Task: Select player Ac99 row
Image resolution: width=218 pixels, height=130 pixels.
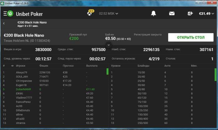Action: (x=54, y=106)
